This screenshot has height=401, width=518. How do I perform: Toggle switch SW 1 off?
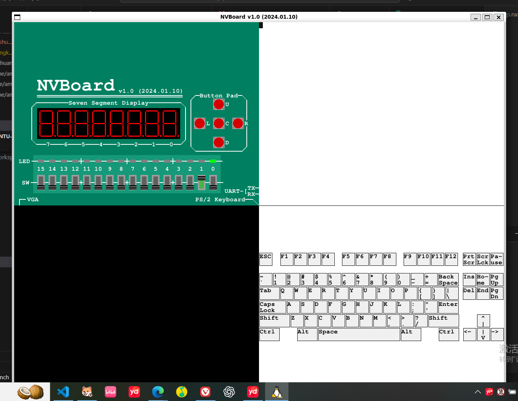[x=202, y=183]
